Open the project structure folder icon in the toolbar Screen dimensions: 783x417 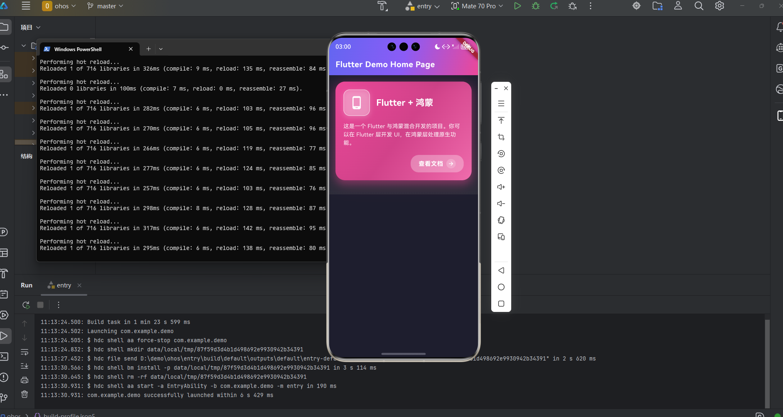pyautogui.click(x=657, y=6)
